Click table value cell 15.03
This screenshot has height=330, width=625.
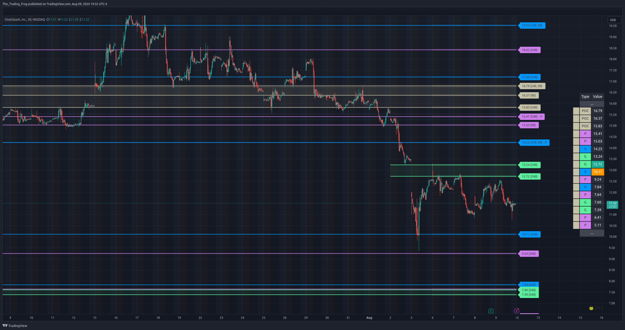598,141
